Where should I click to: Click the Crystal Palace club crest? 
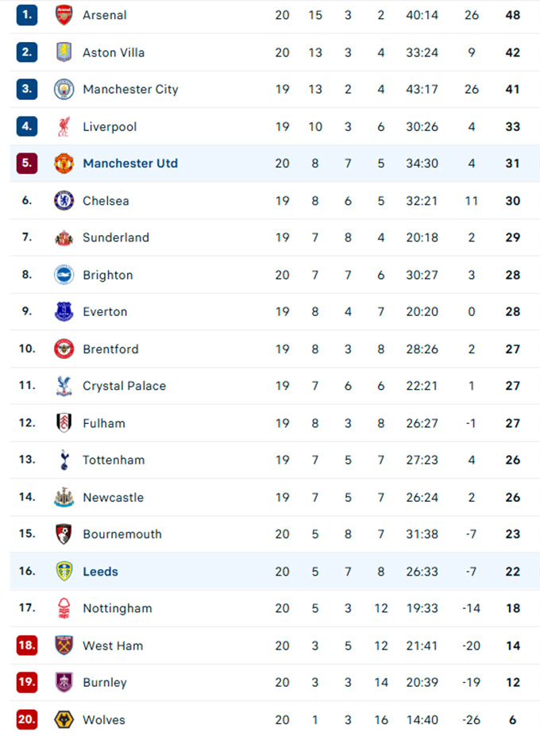[64, 386]
